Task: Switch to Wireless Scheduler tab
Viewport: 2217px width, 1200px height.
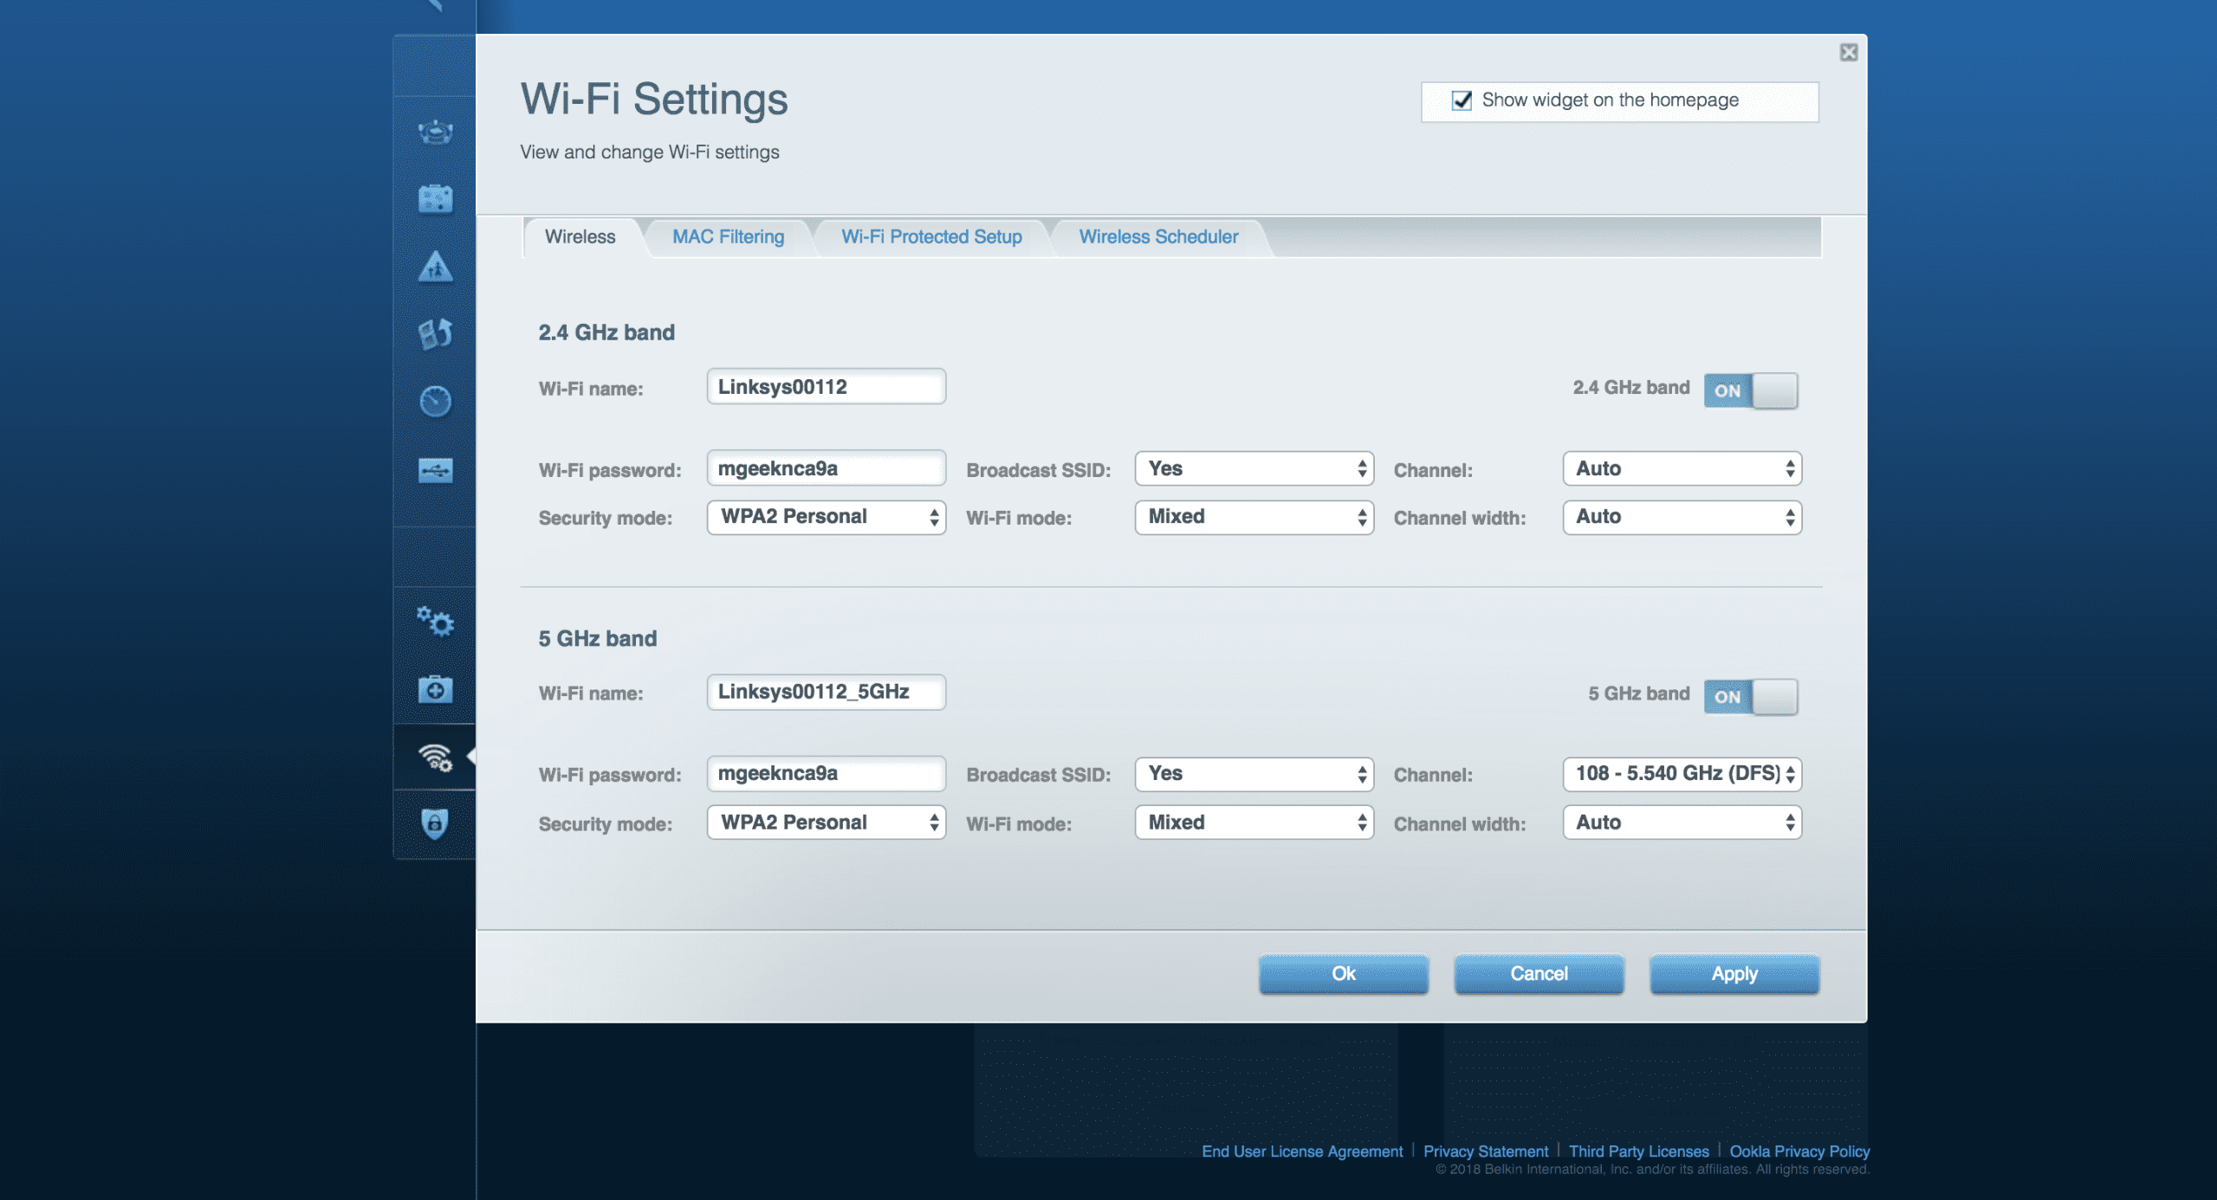Action: click(x=1157, y=236)
